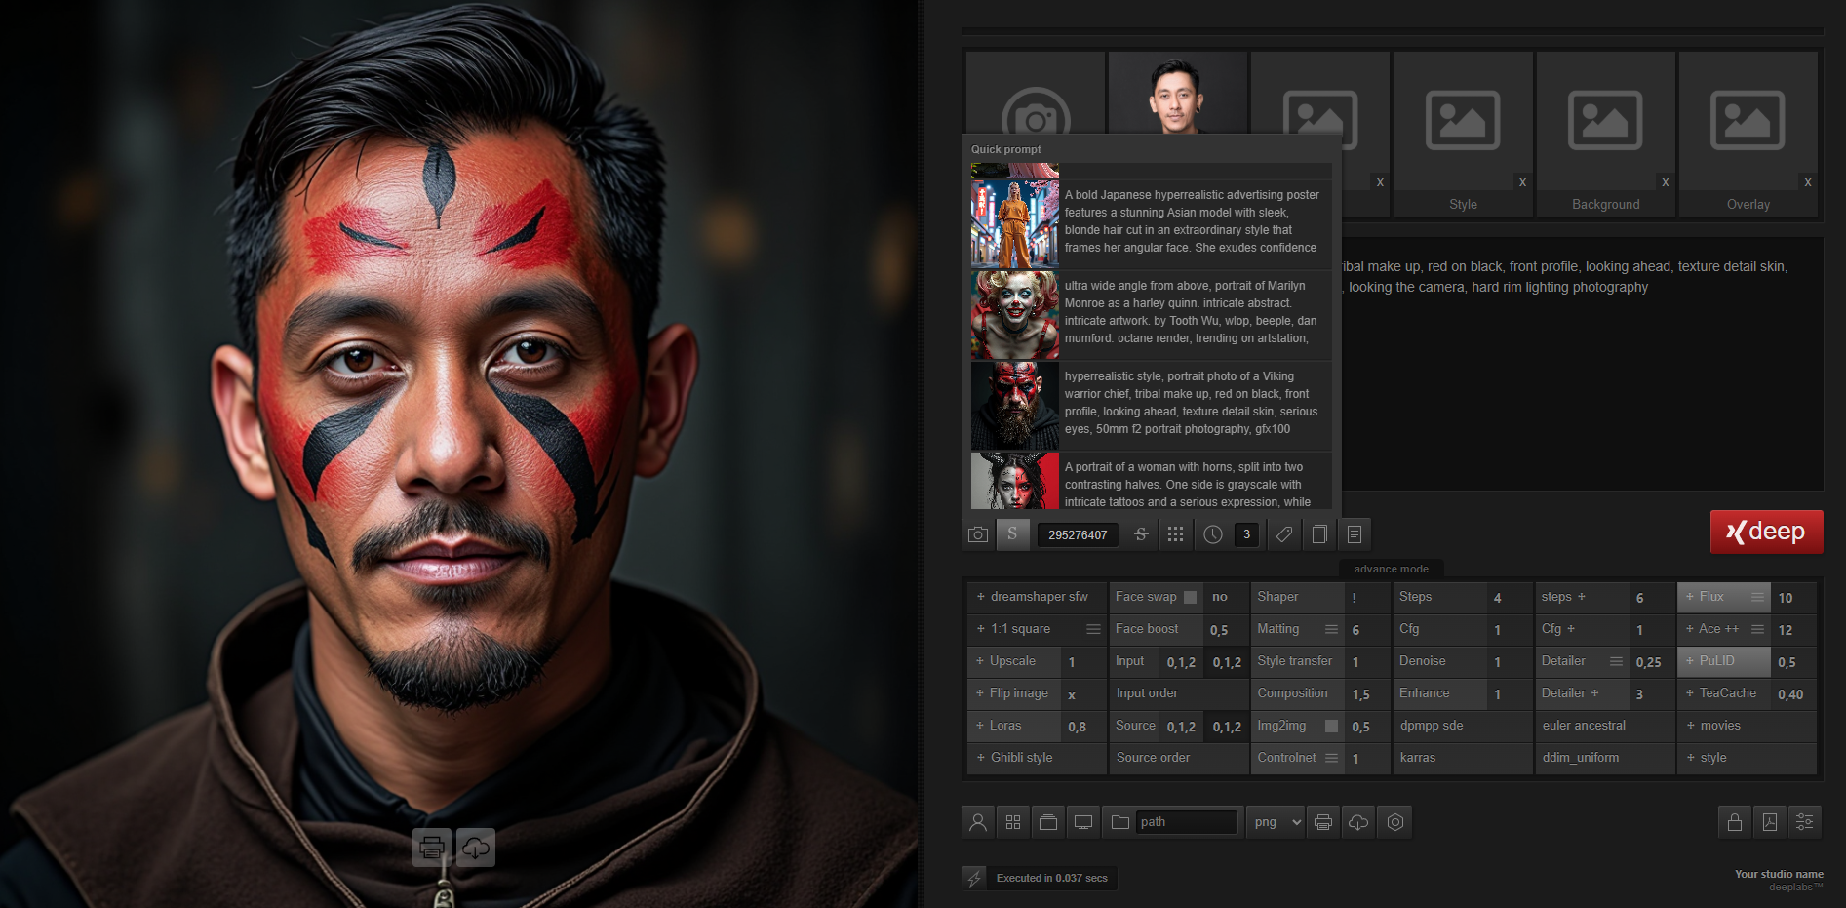Image resolution: width=1846 pixels, height=908 pixels.
Task: Expand the Ghibli style option
Action: point(1036,758)
